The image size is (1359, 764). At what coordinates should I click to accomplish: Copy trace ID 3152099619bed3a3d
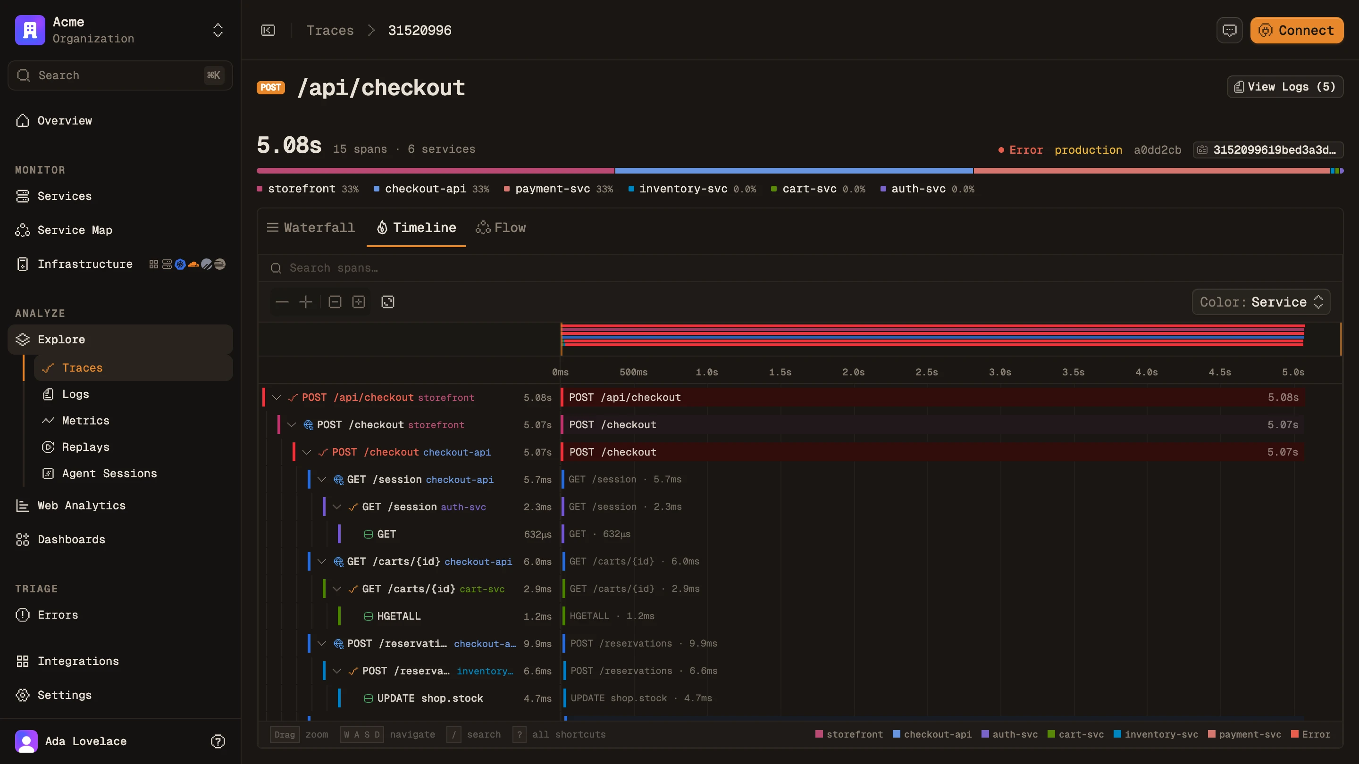(1268, 150)
